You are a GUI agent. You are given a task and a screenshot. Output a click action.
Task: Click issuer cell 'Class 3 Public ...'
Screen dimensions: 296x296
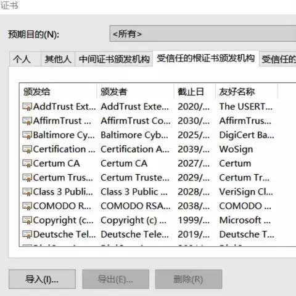pos(134,191)
